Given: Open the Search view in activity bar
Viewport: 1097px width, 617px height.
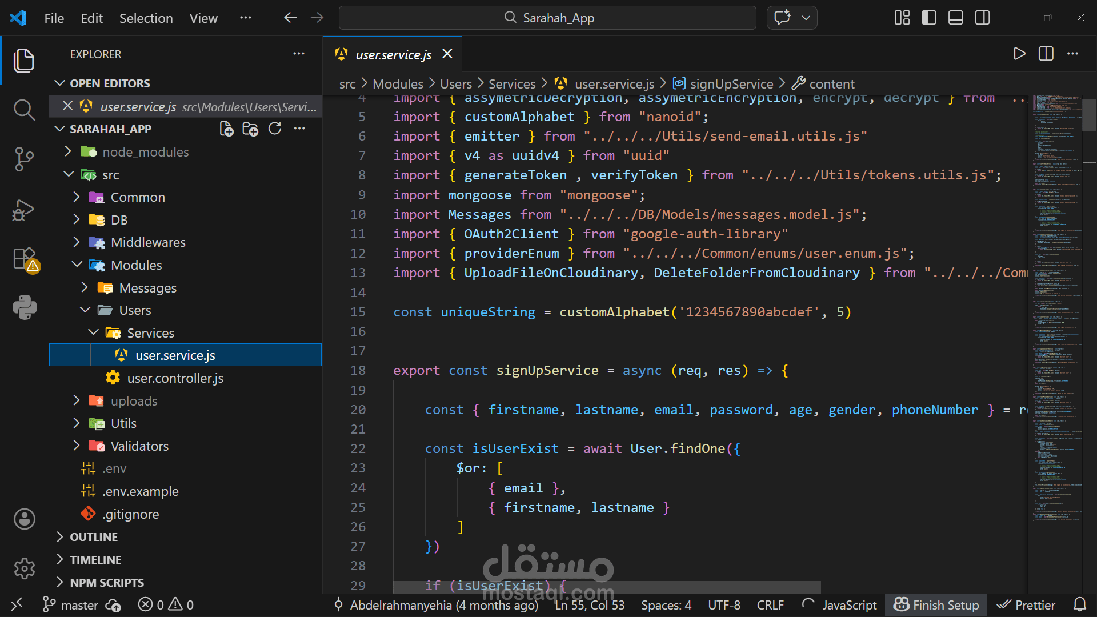Looking at the screenshot, I should pos(24,109).
